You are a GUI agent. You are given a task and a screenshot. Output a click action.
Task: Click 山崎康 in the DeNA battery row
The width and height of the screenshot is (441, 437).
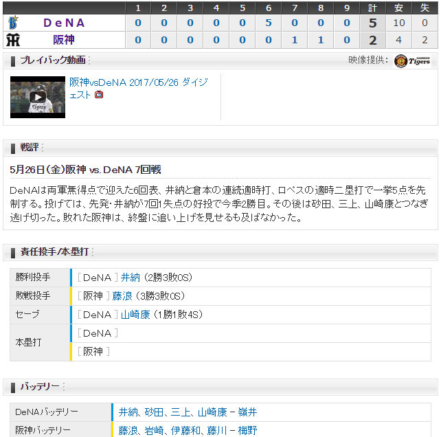212,412
